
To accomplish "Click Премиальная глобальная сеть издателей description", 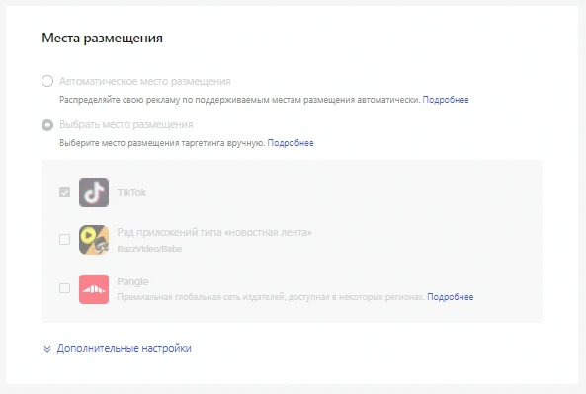I will point(272,297).
